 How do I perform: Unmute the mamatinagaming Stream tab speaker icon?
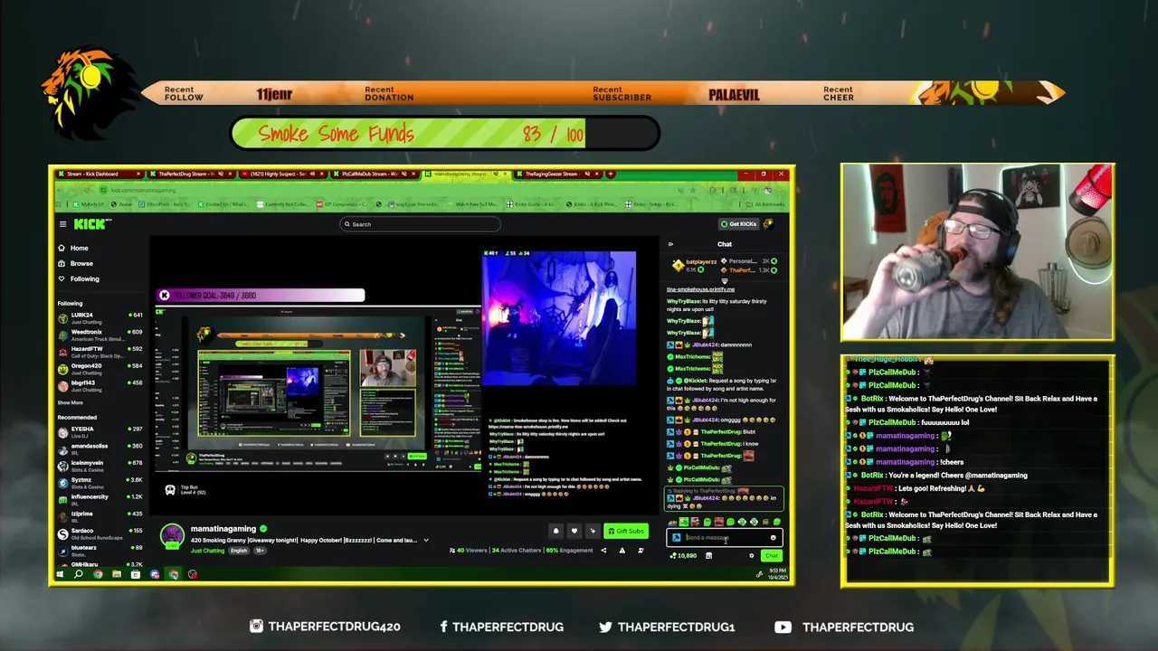click(497, 174)
